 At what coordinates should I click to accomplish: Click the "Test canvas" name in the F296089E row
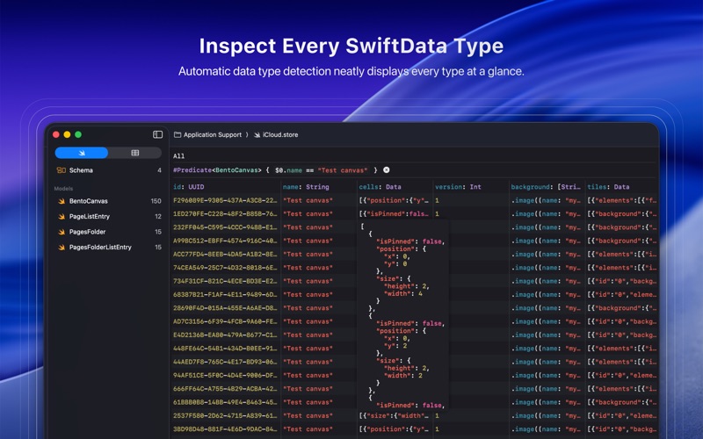click(x=308, y=200)
